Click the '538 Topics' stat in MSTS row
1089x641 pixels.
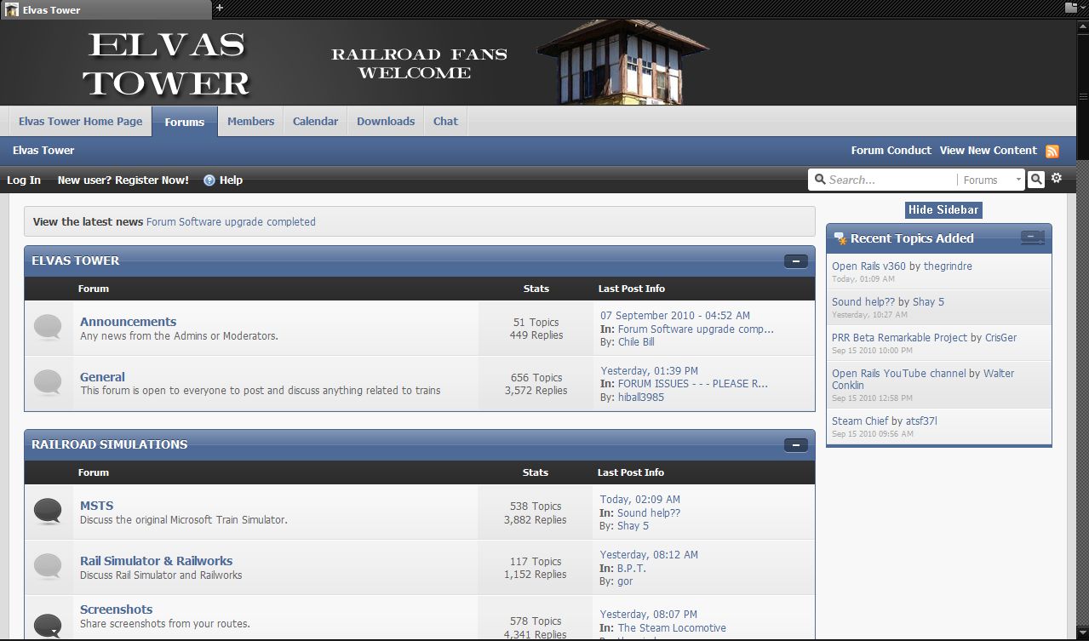click(x=536, y=507)
